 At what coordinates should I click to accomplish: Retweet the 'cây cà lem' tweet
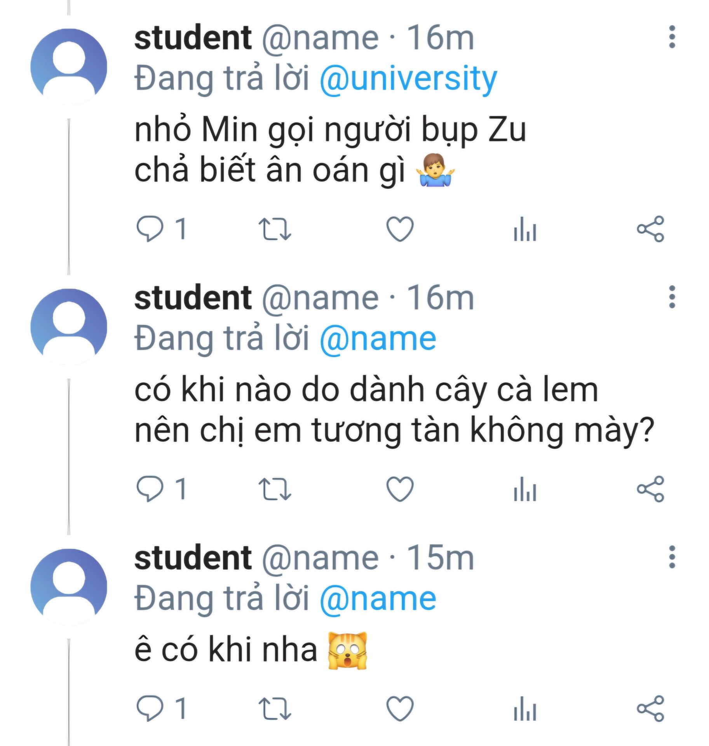(275, 489)
